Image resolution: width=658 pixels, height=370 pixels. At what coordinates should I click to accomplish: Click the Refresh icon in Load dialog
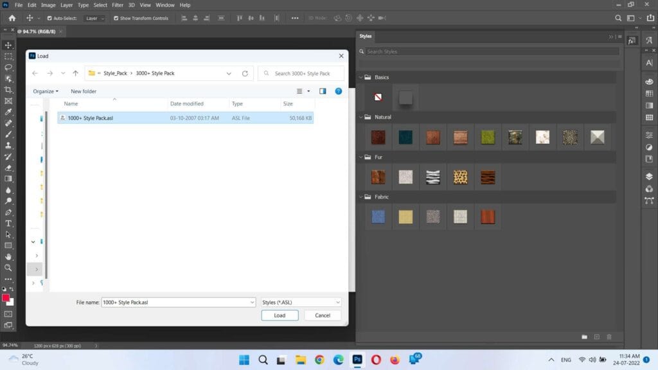(x=245, y=73)
